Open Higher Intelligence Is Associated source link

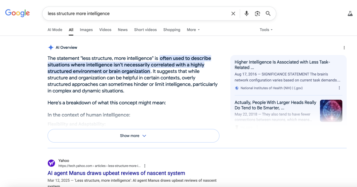[282, 65]
